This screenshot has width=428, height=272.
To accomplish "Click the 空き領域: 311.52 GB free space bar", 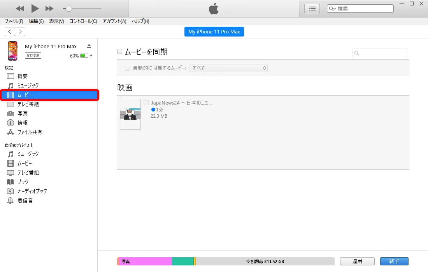I will [265, 262].
